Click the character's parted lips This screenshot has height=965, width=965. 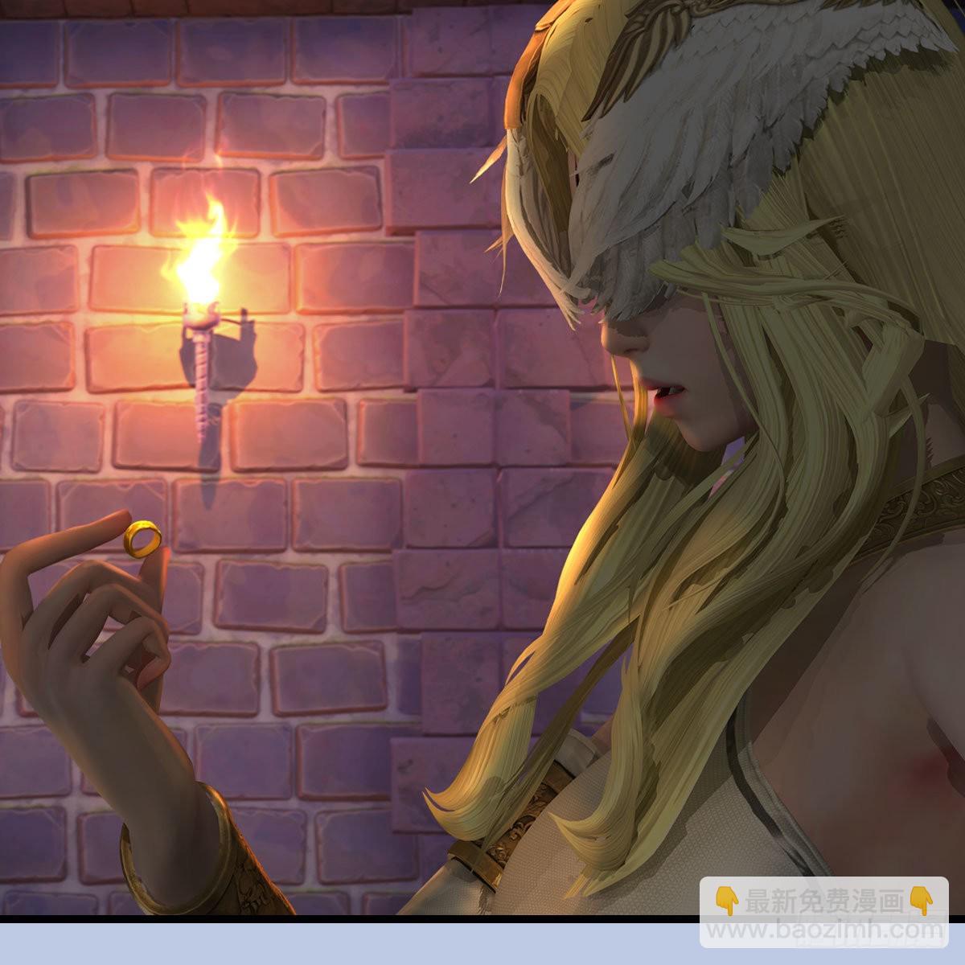(669, 392)
